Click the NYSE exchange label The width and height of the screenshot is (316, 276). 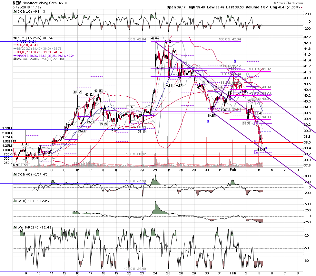coord(64,3)
